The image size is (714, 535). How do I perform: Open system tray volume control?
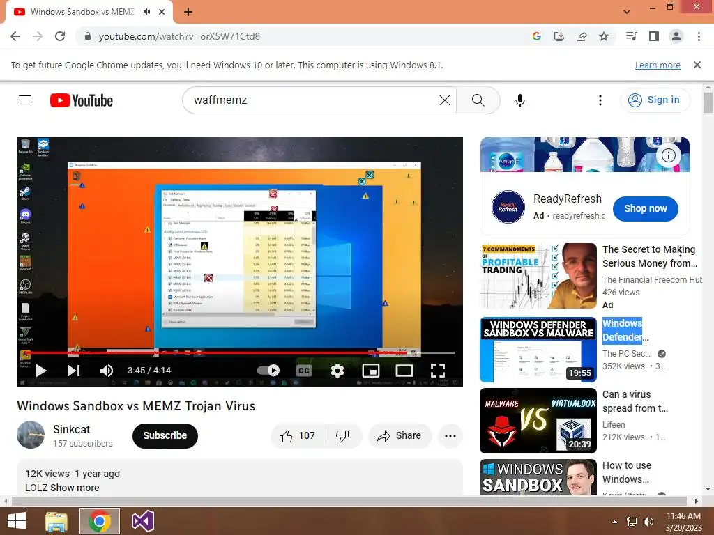click(648, 522)
